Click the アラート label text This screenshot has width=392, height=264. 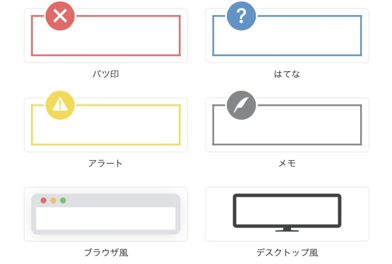[x=105, y=163]
